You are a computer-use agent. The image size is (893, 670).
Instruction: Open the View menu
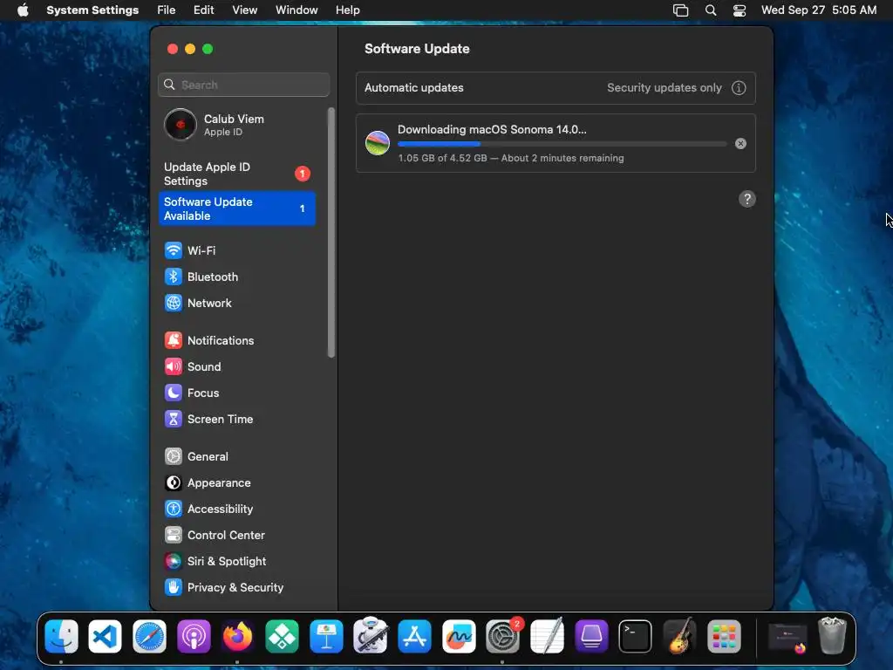point(244,10)
